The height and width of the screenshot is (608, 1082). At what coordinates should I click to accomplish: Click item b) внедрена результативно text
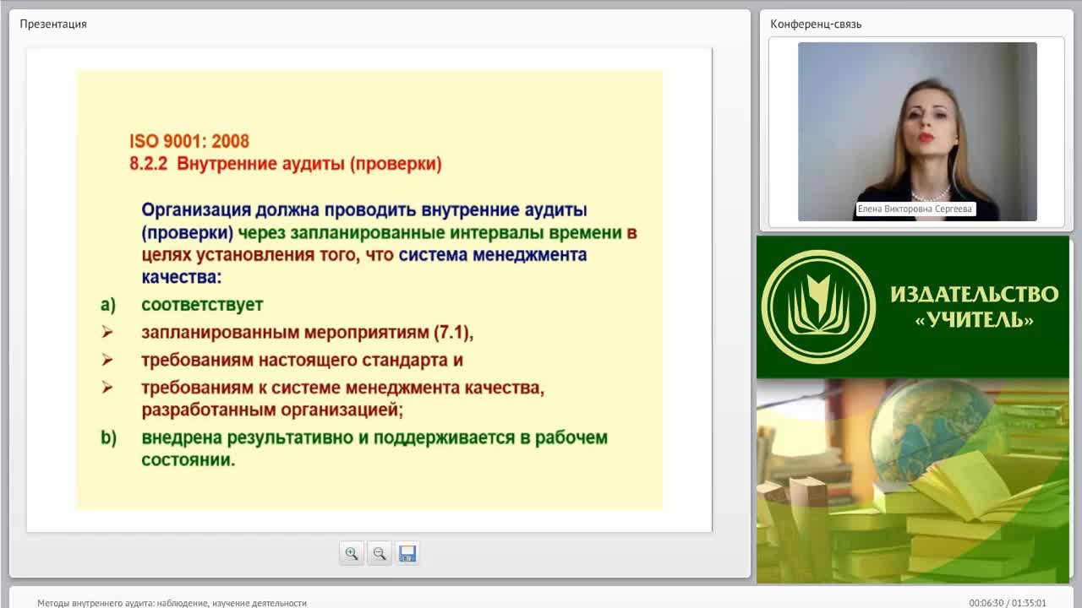(374, 448)
